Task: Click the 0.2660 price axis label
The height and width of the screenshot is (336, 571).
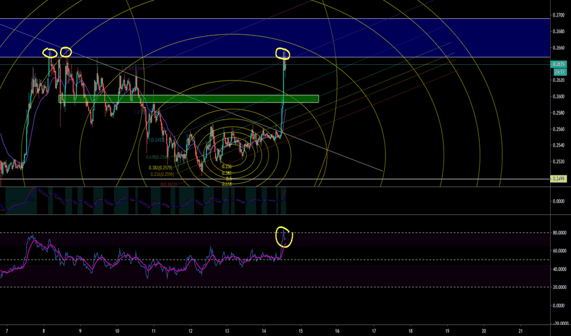Action: pyautogui.click(x=559, y=48)
